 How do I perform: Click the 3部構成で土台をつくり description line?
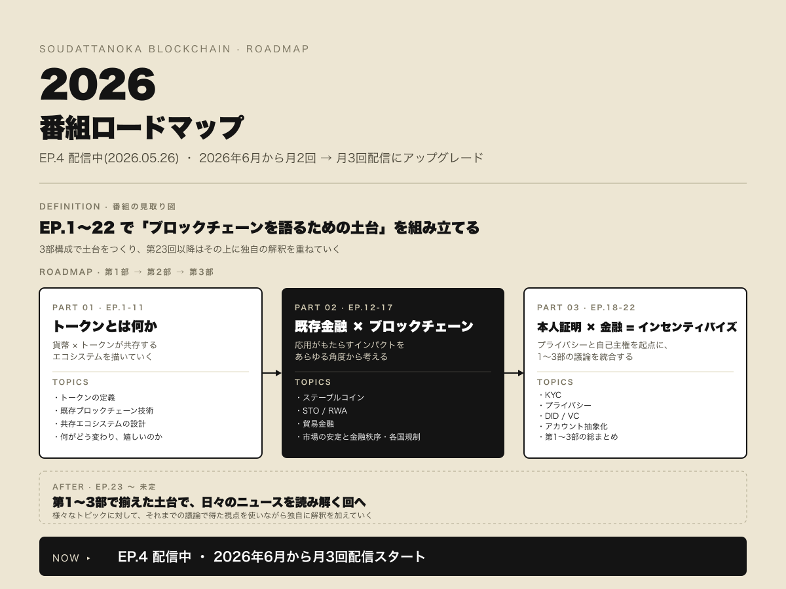[x=190, y=249]
